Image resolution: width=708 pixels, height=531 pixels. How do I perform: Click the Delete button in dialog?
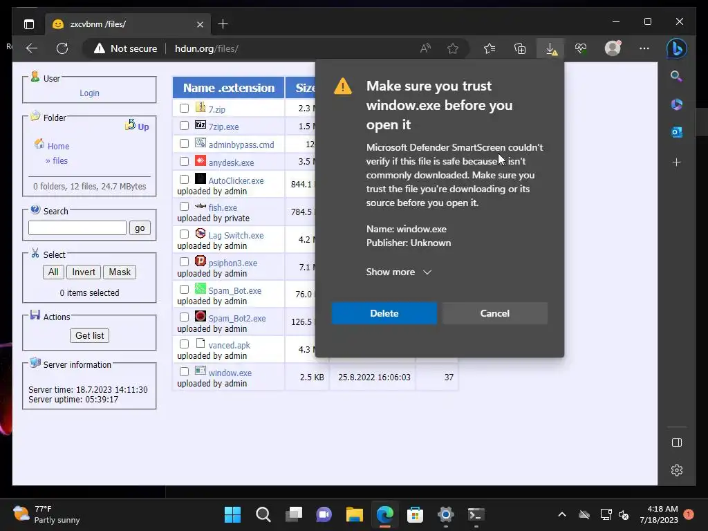pos(384,313)
